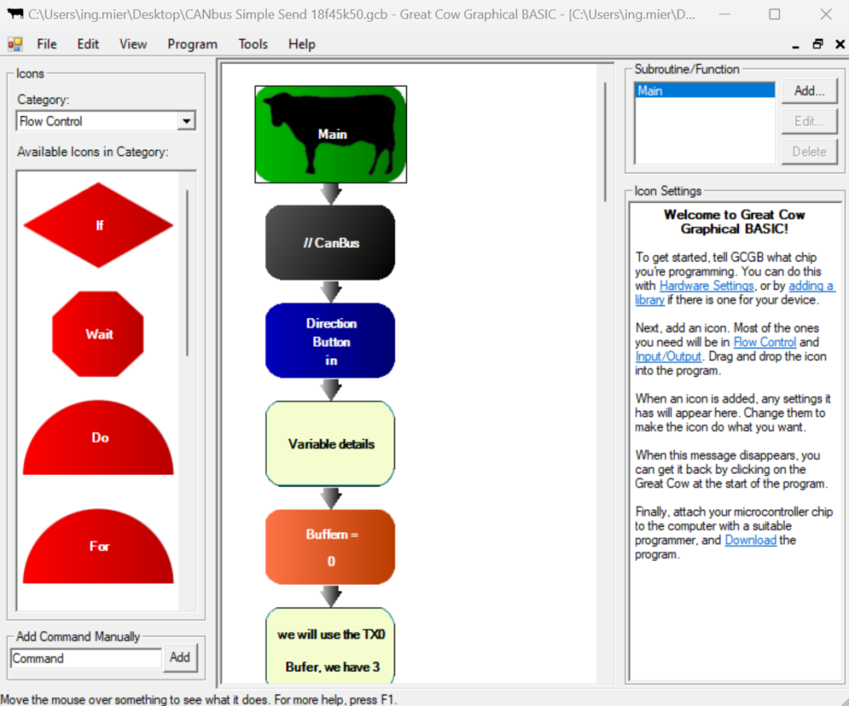Select the For loop icon
The width and height of the screenshot is (849, 706).
(x=98, y=547)
